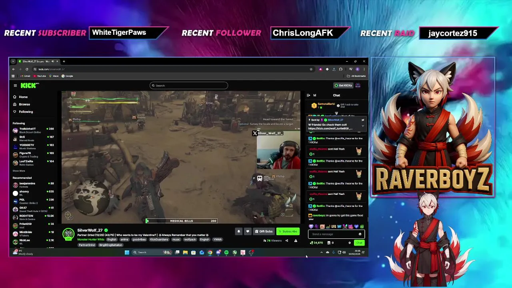Open All Bookmarks folder
512x288 pixels.
coord(356,76)
